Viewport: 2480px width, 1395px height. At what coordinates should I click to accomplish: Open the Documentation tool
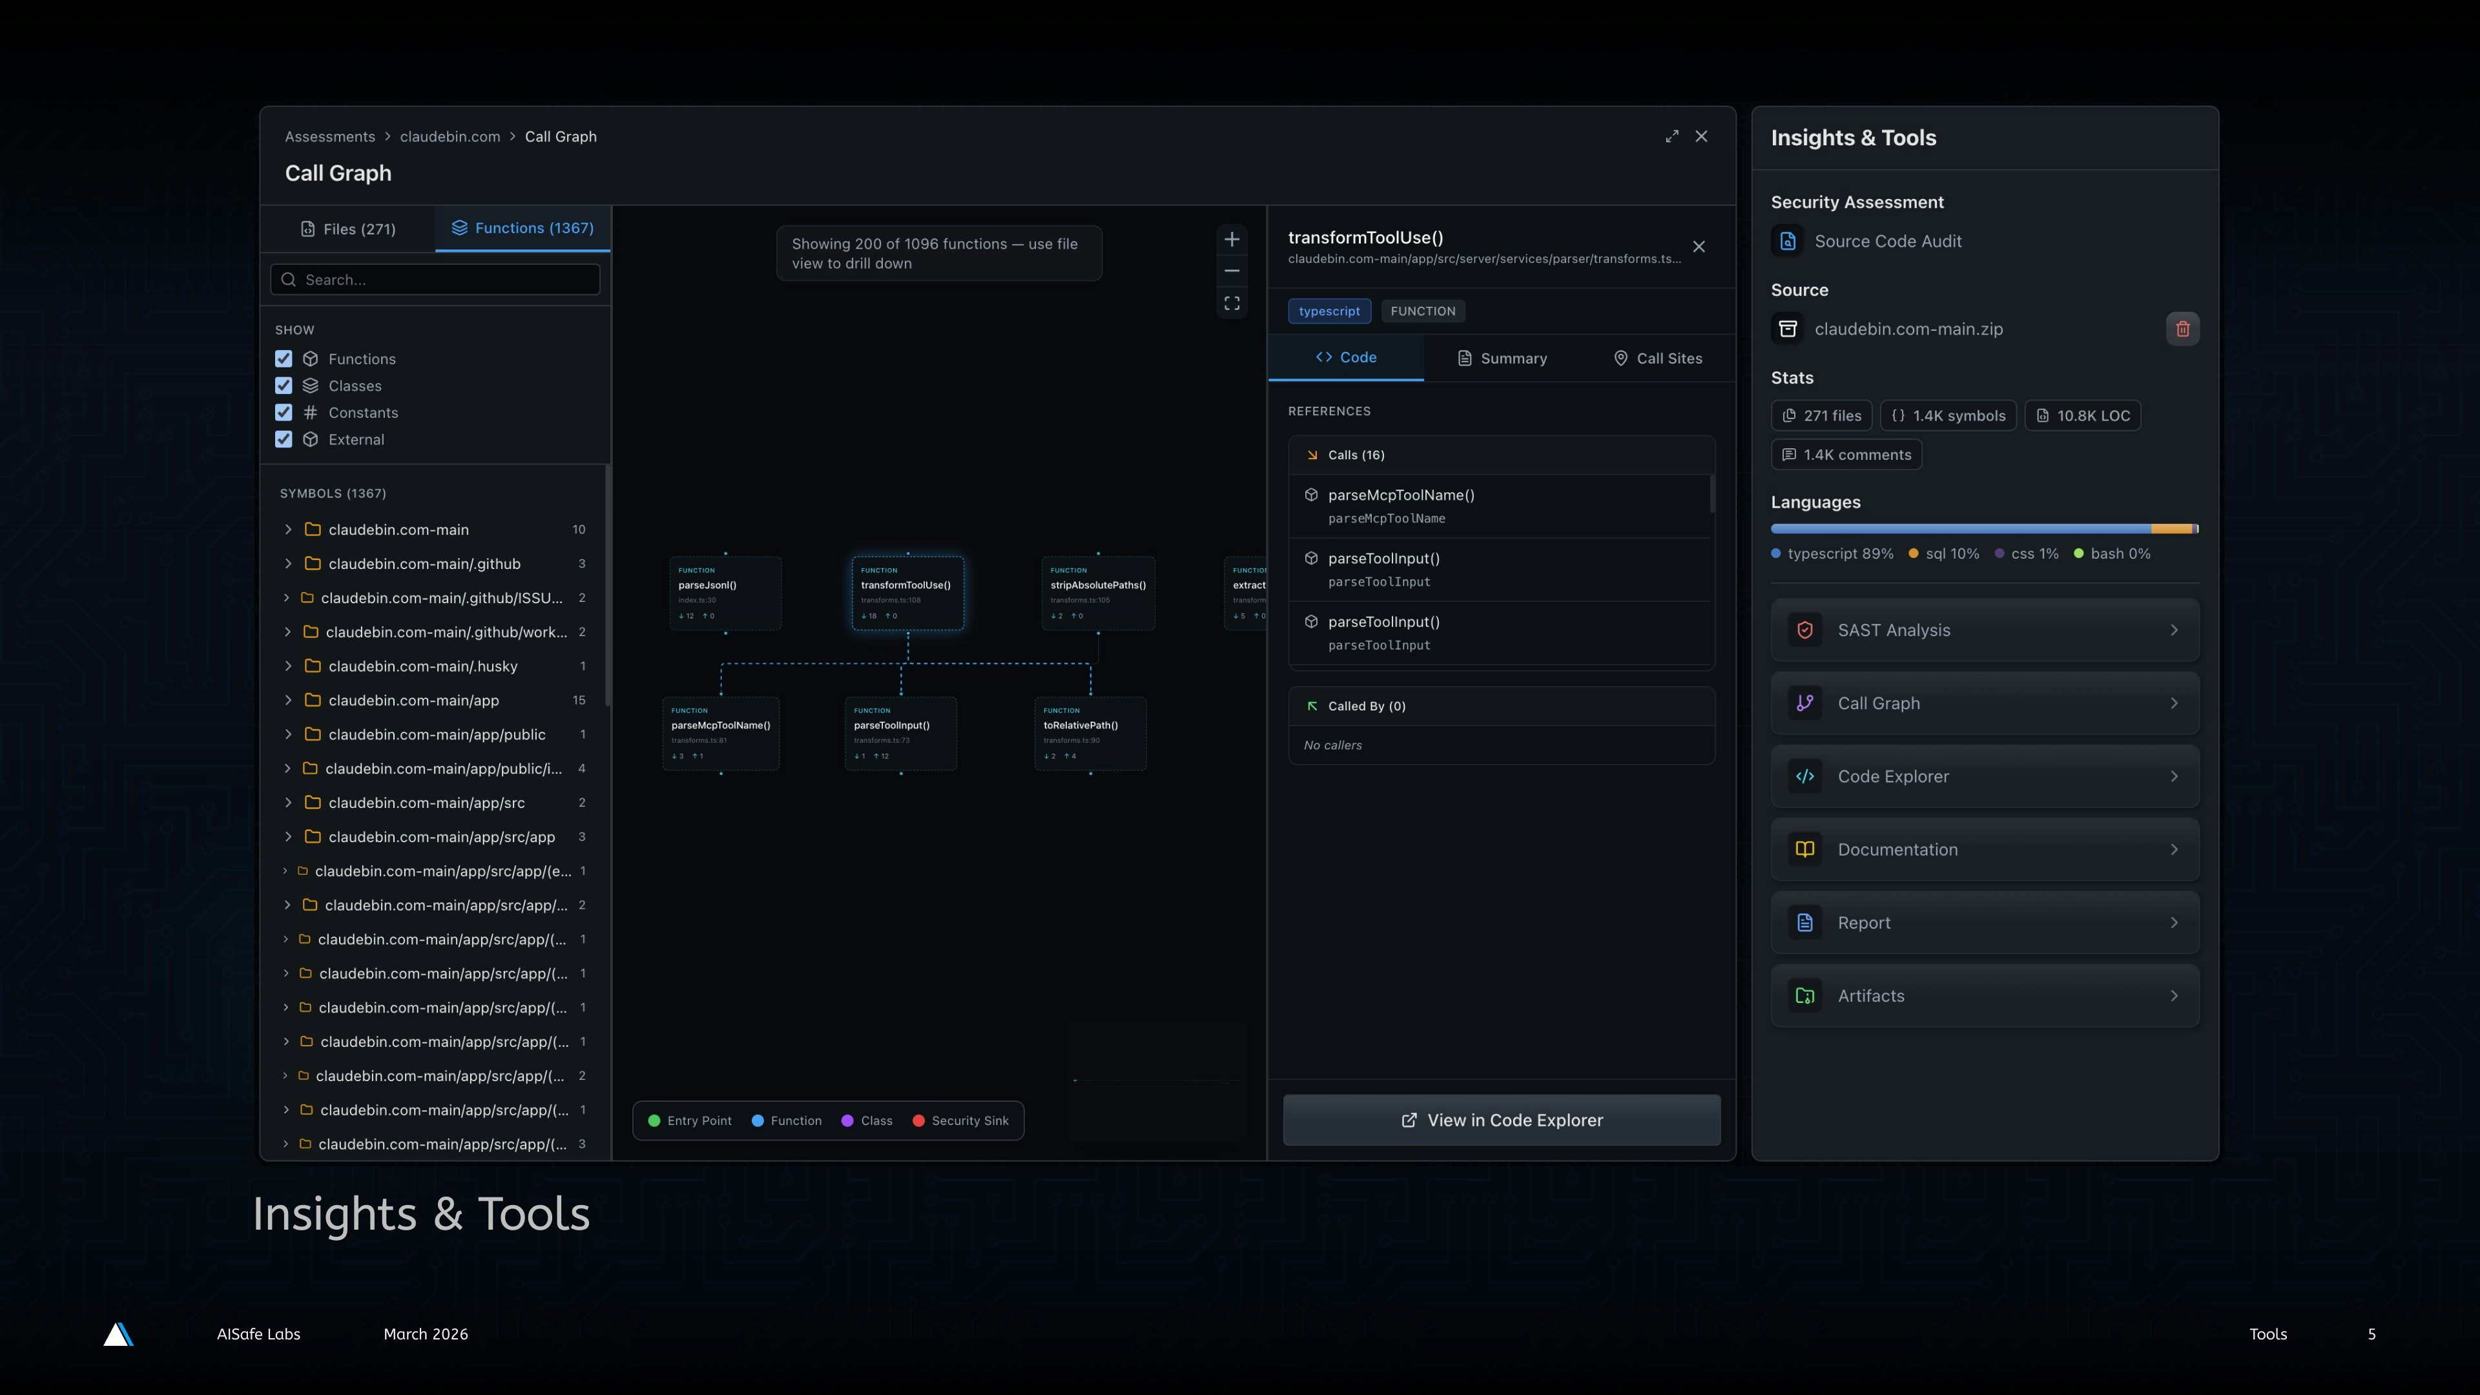pos(1984,848)
